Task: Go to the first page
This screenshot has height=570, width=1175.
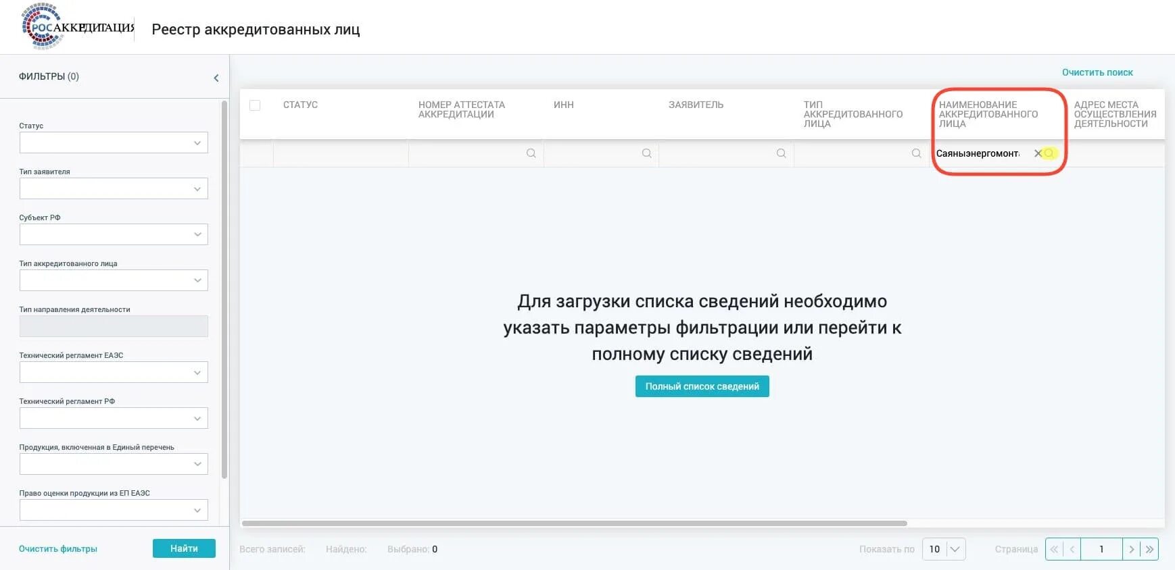Action: pos(1054,549)
